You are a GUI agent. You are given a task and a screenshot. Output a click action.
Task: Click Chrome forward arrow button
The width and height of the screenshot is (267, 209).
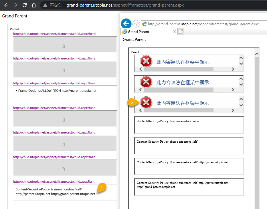pos(15,5)
